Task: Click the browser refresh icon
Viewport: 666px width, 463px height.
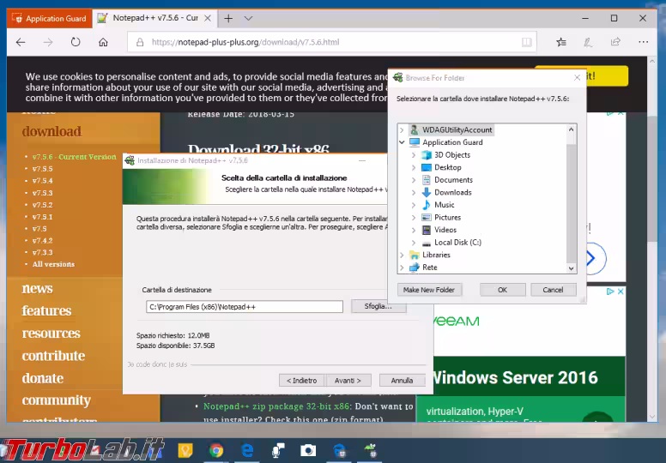Action: pyautogui.click(x=76, y=42)
